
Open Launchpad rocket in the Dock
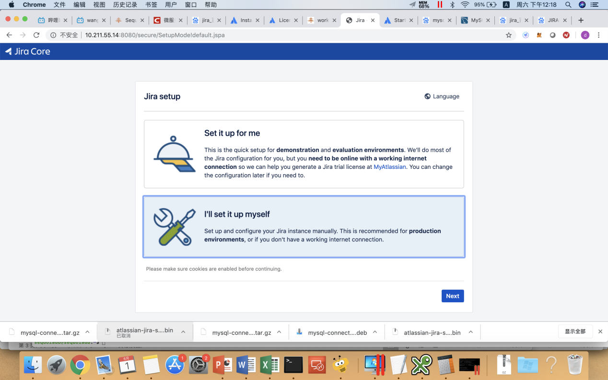[x=57, y=366]
